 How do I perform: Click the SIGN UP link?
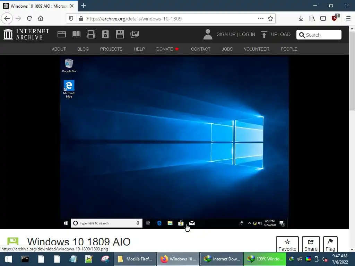coord(226,34)
